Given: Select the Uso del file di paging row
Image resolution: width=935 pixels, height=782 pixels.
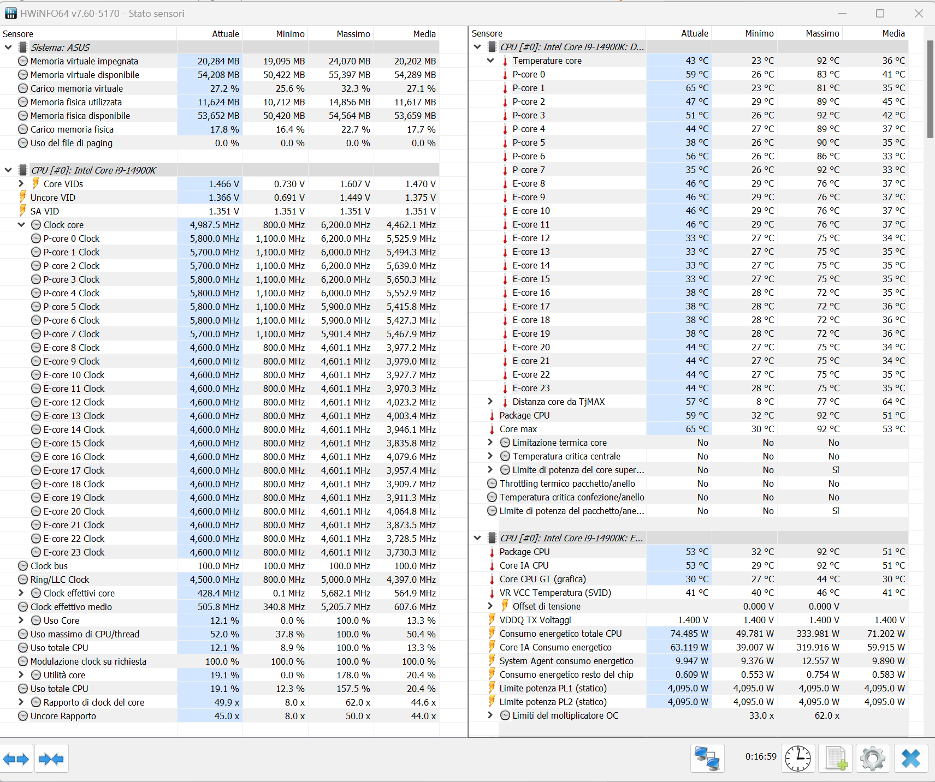Looking at the screenshot, I should point(220,143).
